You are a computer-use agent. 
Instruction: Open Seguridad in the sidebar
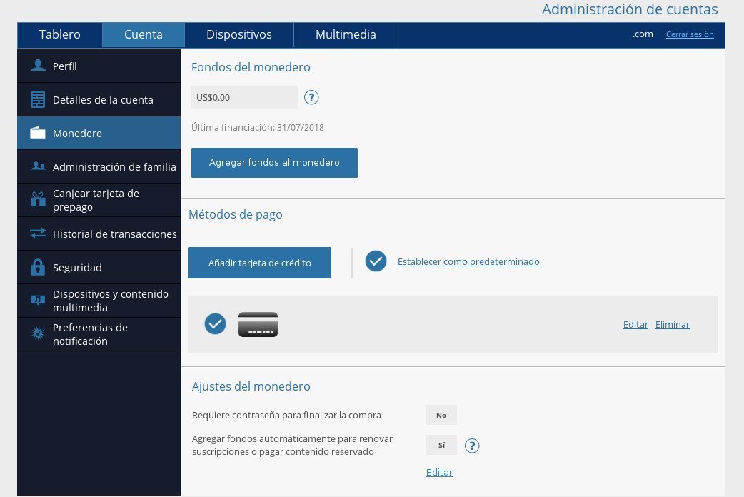[99, 267]
